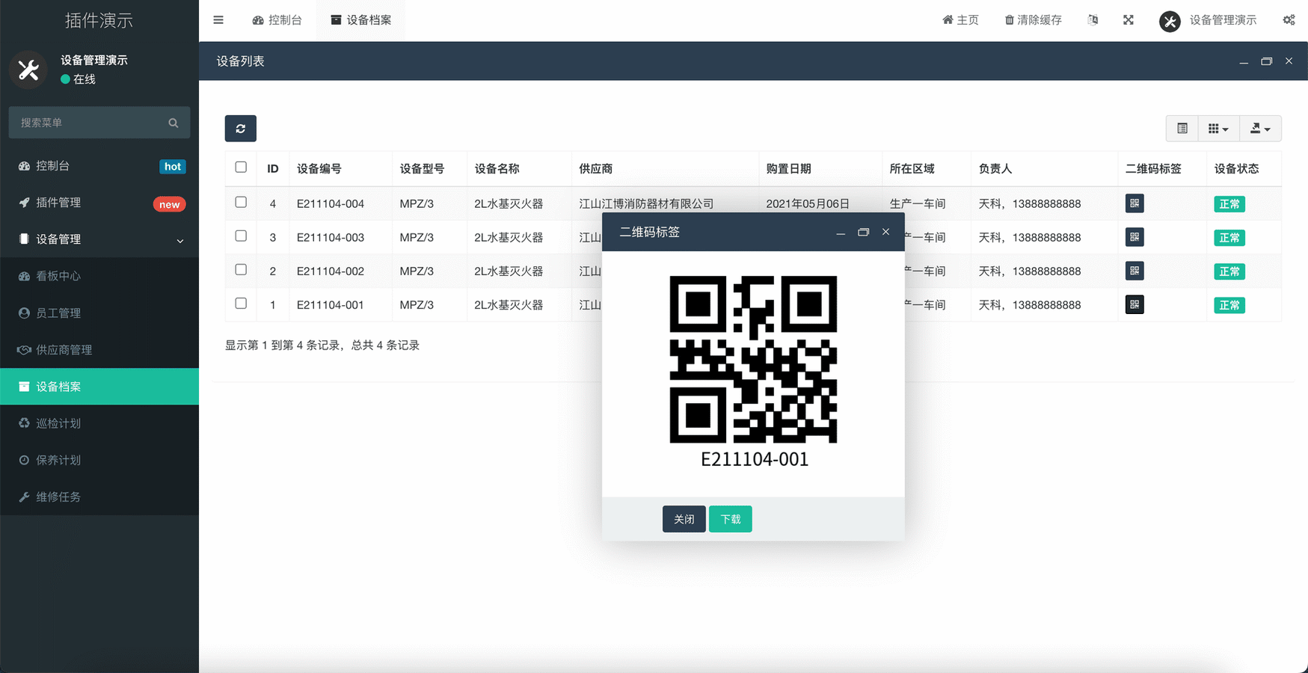This screenshot has height=673, width=1308.
Task: Click the 关闭 button in QR dialog
Action: click(684, 519)
